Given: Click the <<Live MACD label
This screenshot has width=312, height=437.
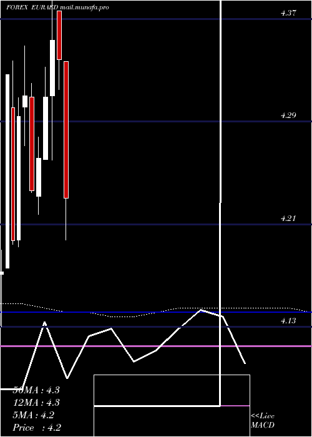Looking at the screenshot, I should pyautogui.click(x=263, y=420).
